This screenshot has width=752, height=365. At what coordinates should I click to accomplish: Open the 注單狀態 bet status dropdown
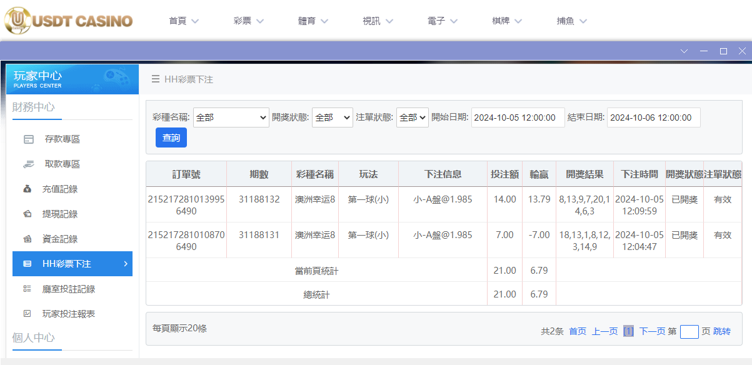[412, 117]
